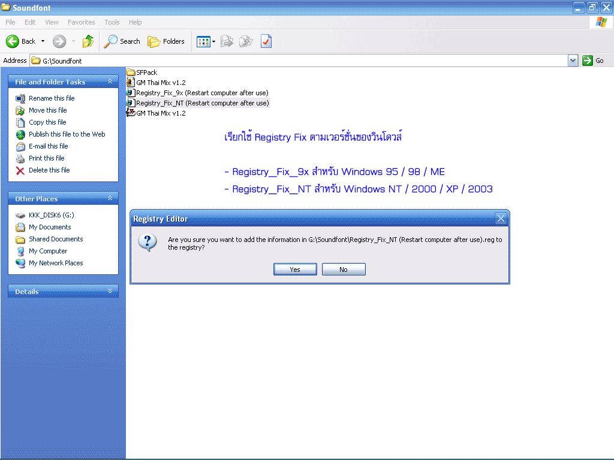Open the View menu
Viewport: 614px width, 460px height.
(x=52, y=22)
